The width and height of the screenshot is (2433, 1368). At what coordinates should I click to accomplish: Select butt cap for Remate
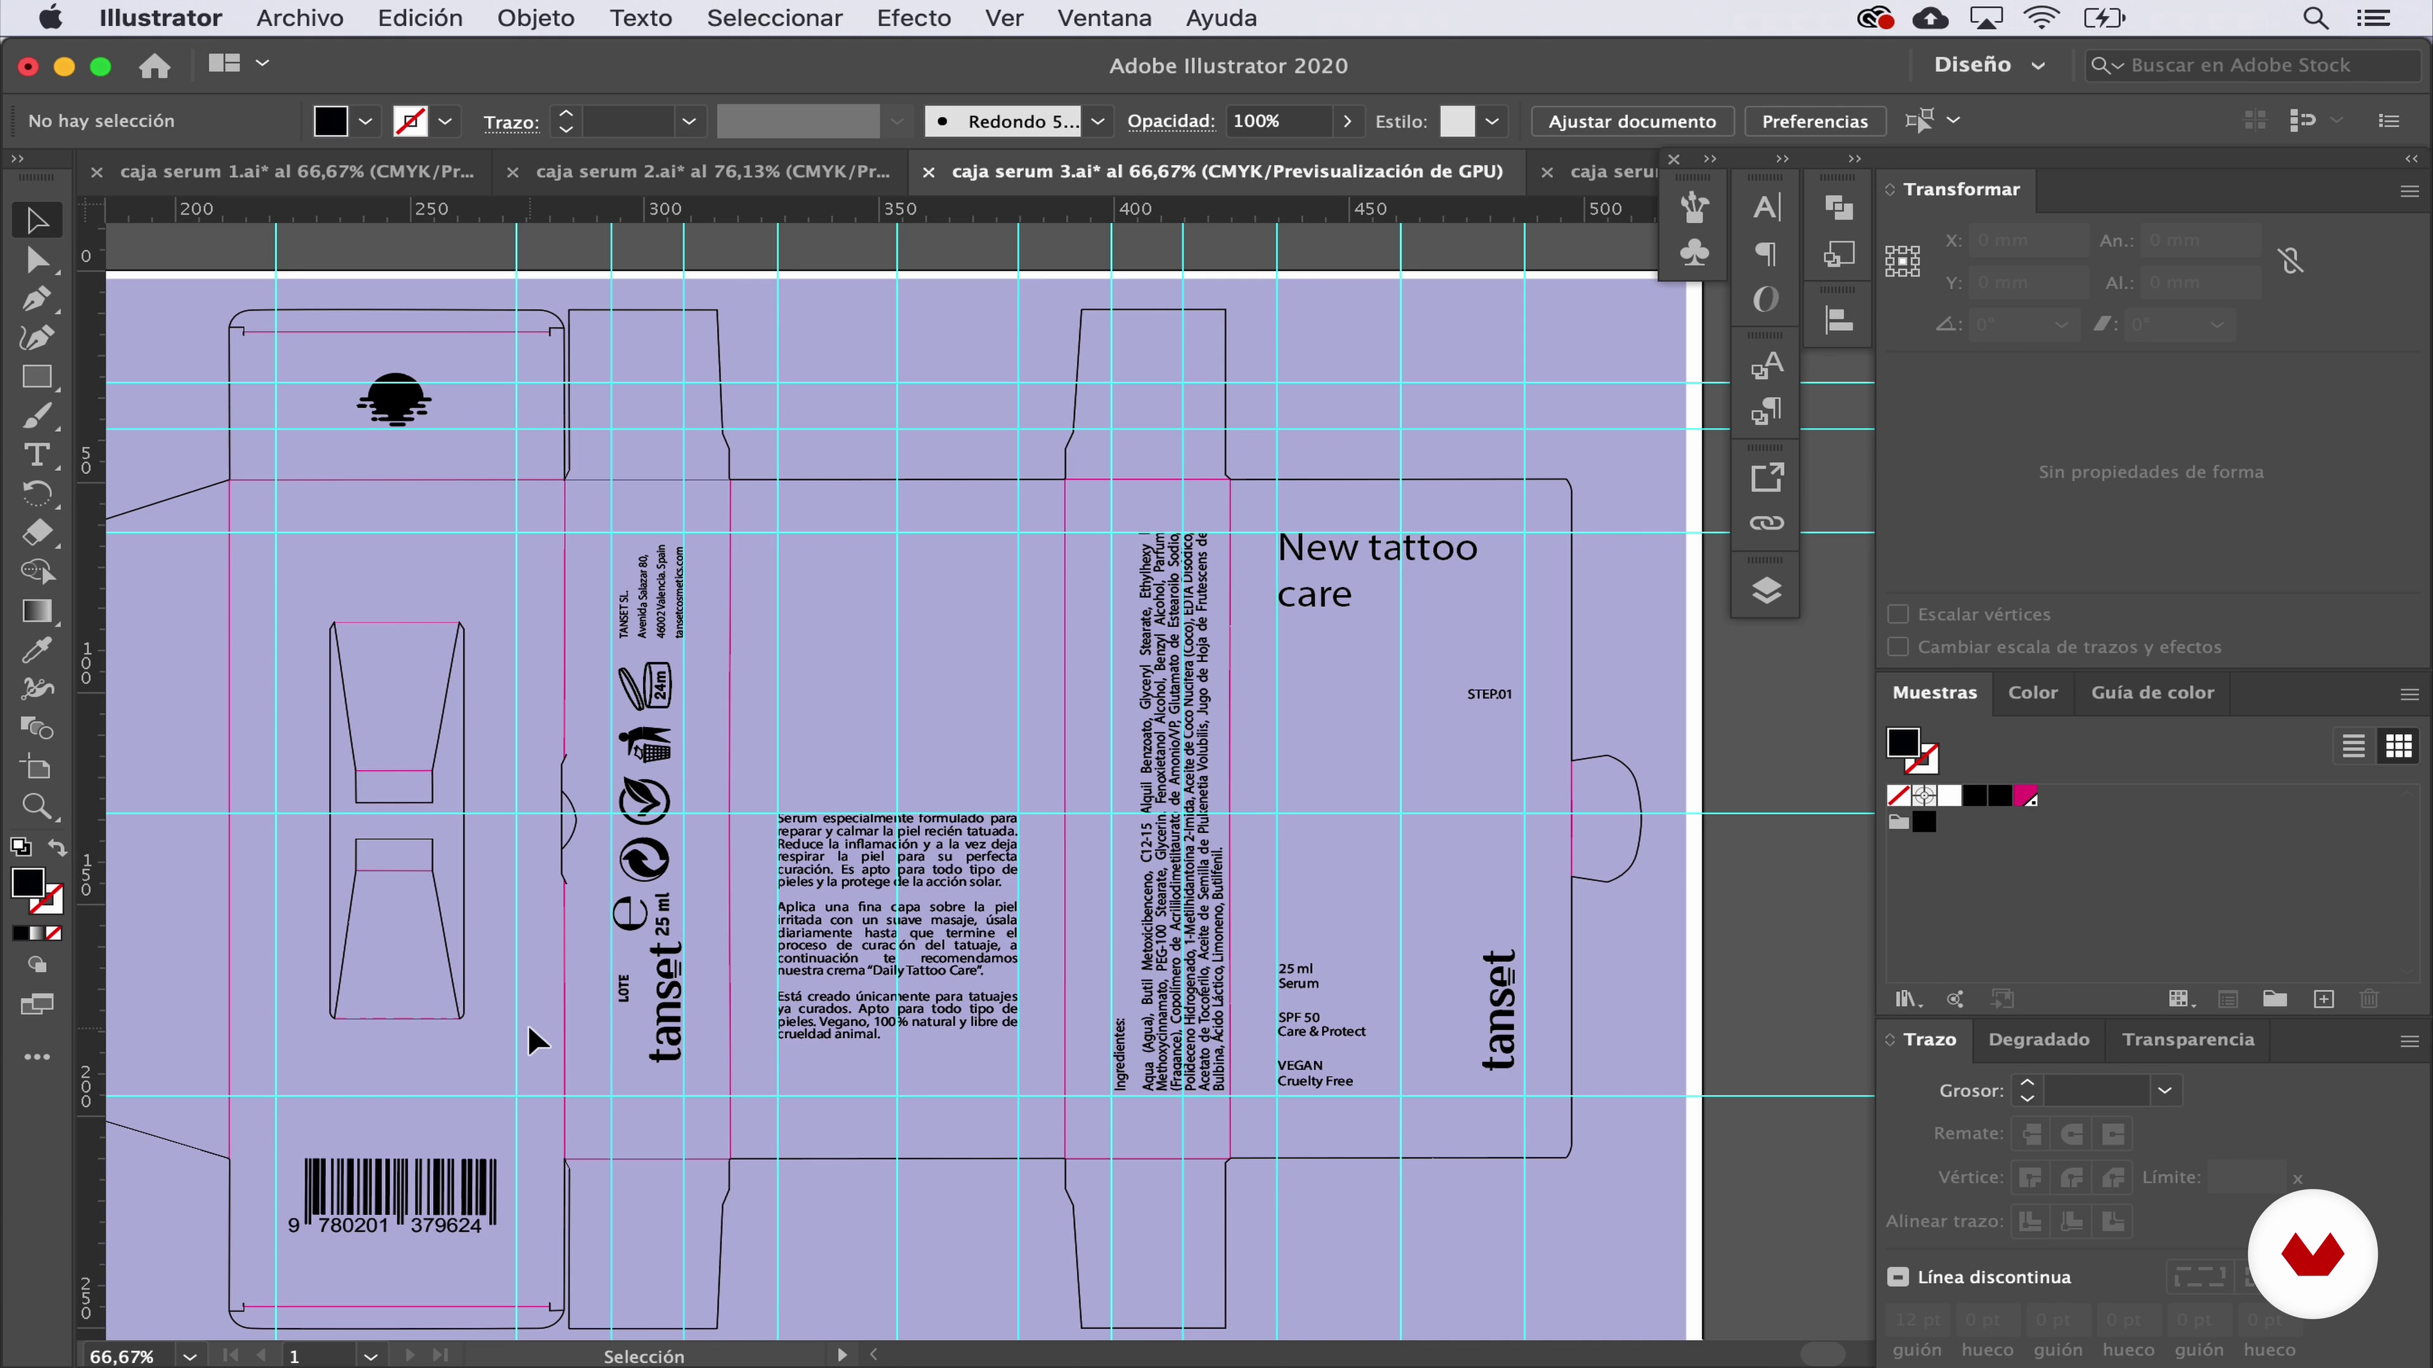tap(2031, 1133)
